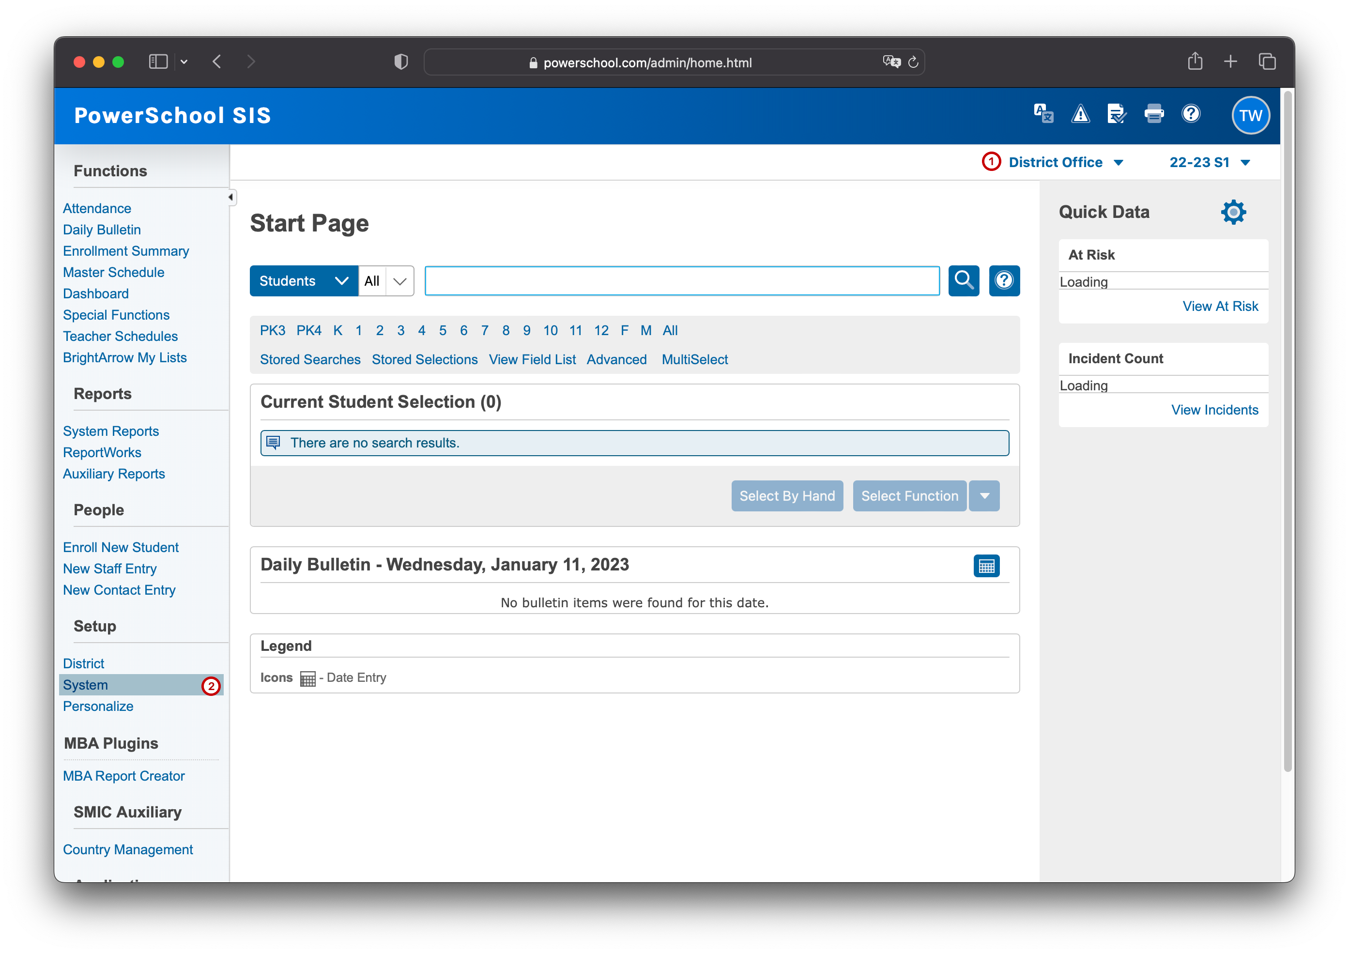Open Master Schedule from Functions menu

[x=113, y=272]
